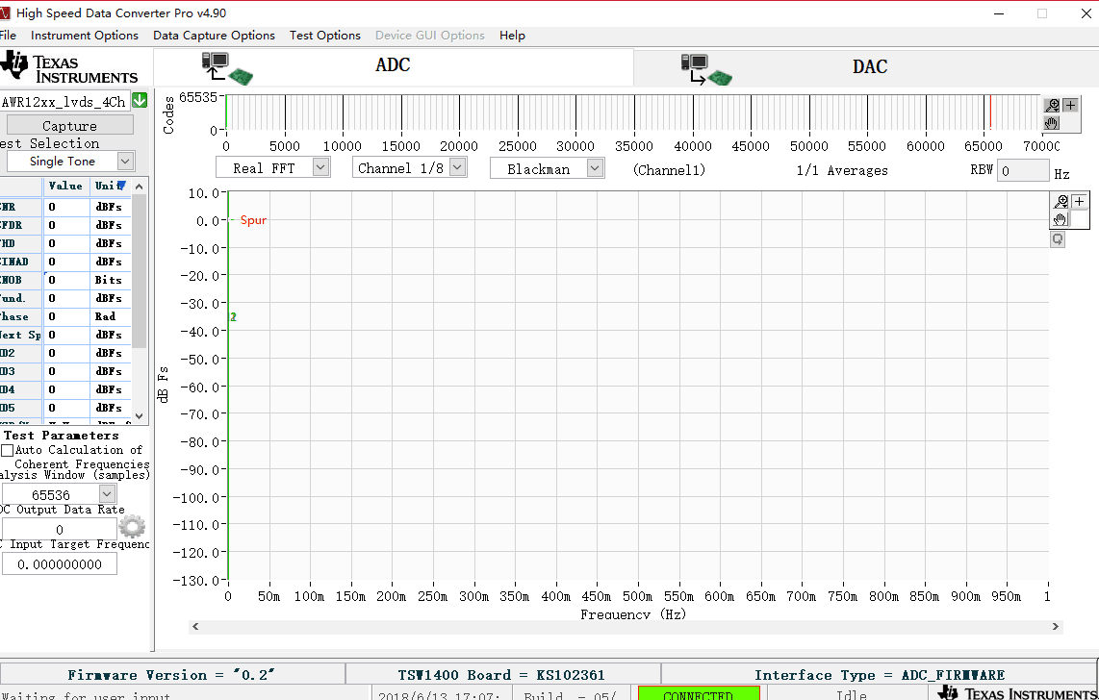
Task: Open the Single Tone test selection dropdown
Action: 125,161
